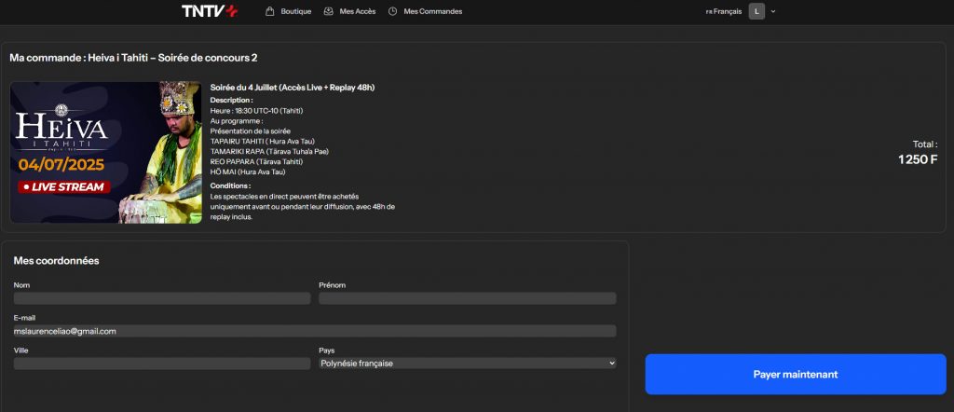Expand the Pays country dropdown
954x412 pixels.
[x=467, y=363]
